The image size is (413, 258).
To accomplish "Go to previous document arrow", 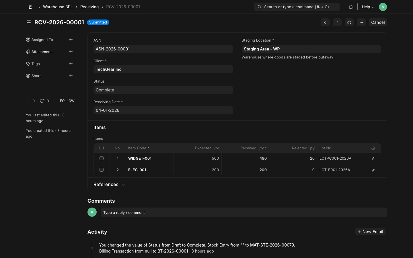I will click(x=325, y=22).
